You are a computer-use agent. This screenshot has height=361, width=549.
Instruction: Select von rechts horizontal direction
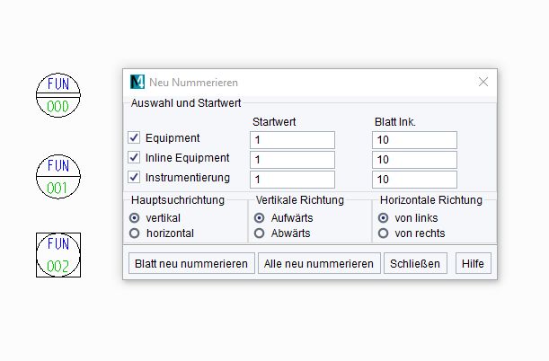click(383, 233)
